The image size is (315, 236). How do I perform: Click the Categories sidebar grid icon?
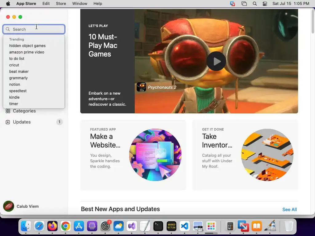[x=8, y=111]
